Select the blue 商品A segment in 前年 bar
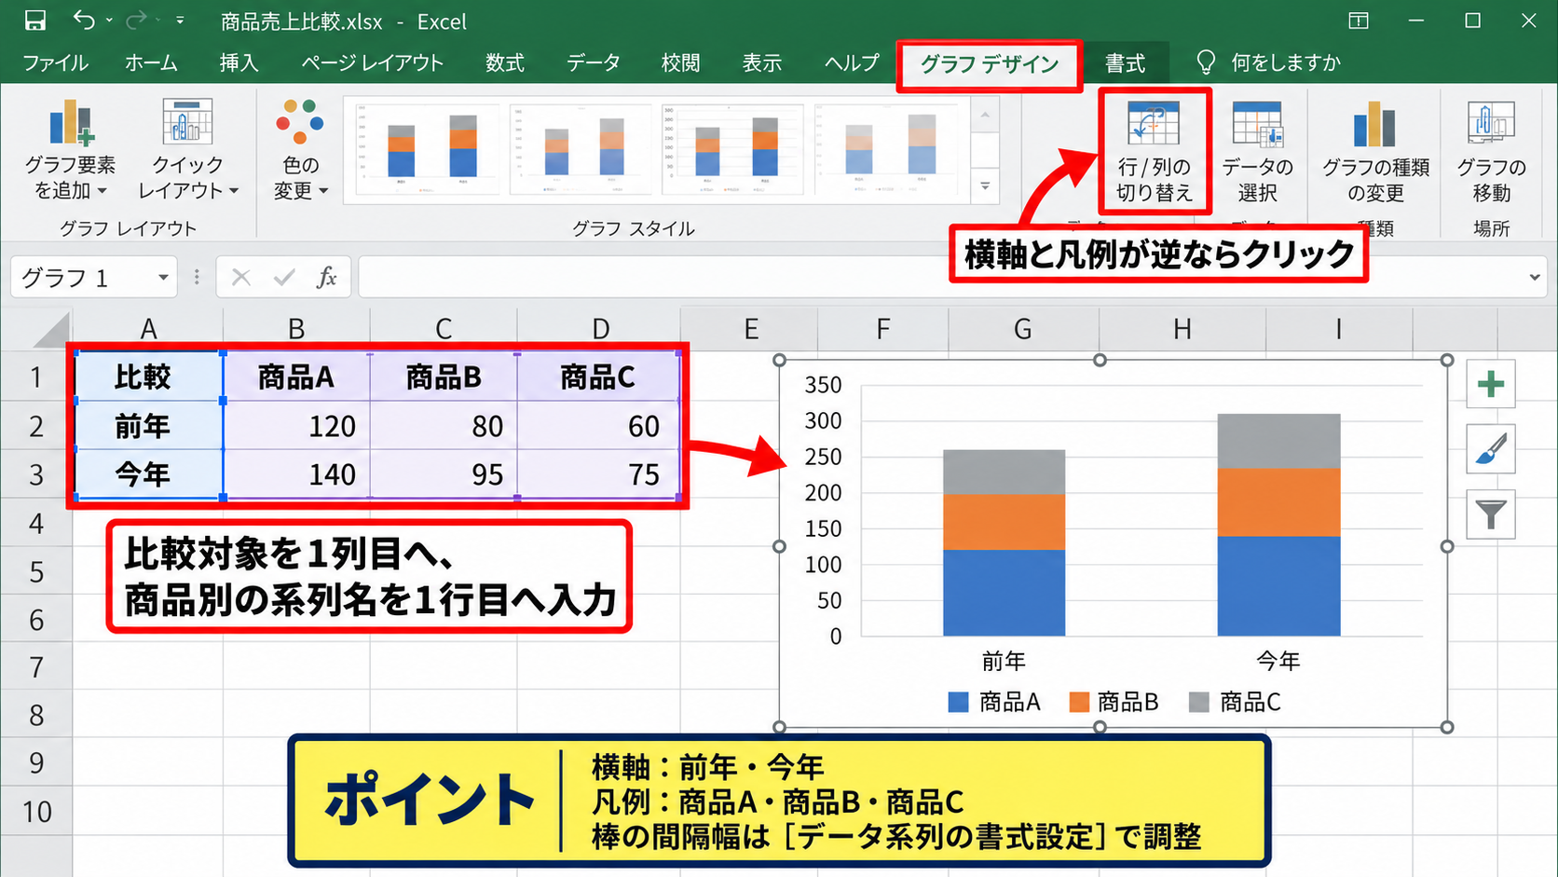 point(1004,593)
